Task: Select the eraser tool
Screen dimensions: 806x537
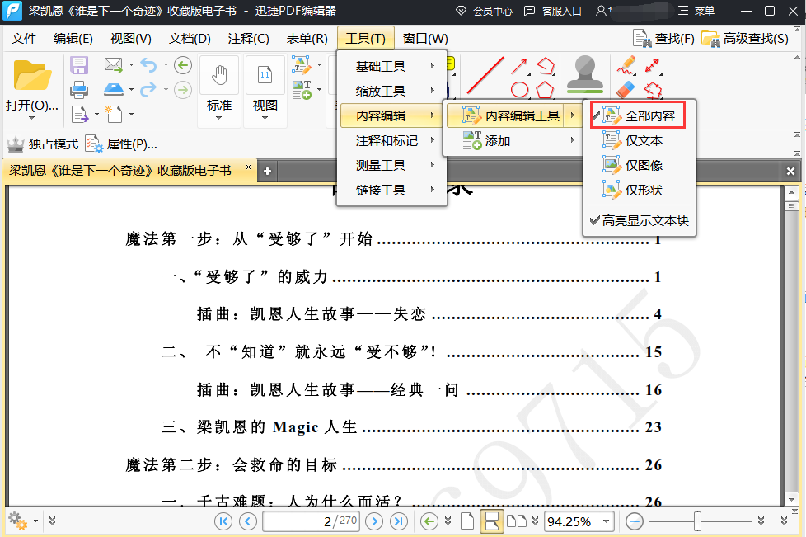Action: 626,90
